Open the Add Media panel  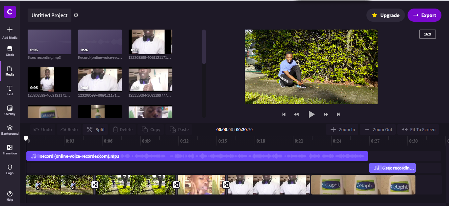tap(10, 33)
